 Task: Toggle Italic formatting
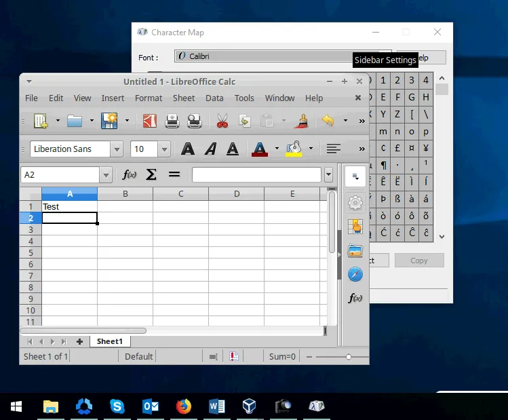pos(210,149)
